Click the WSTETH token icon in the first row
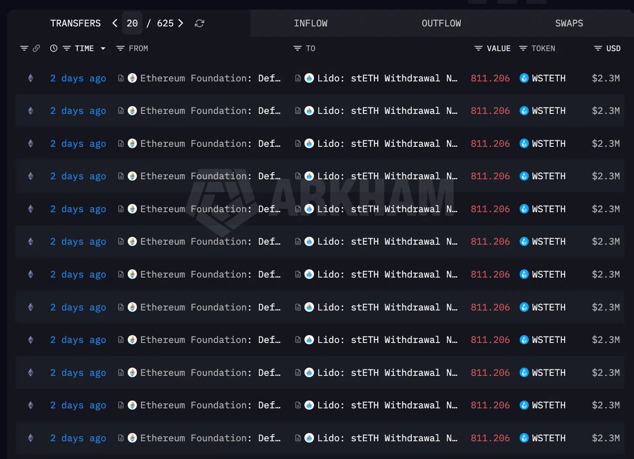The width and height of the screenshot is (634, 459). 524,78
